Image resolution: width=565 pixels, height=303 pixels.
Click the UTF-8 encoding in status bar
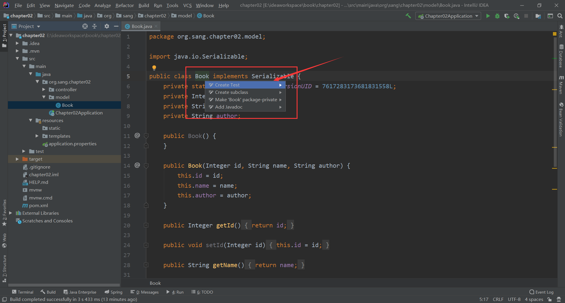click(514, 299)
